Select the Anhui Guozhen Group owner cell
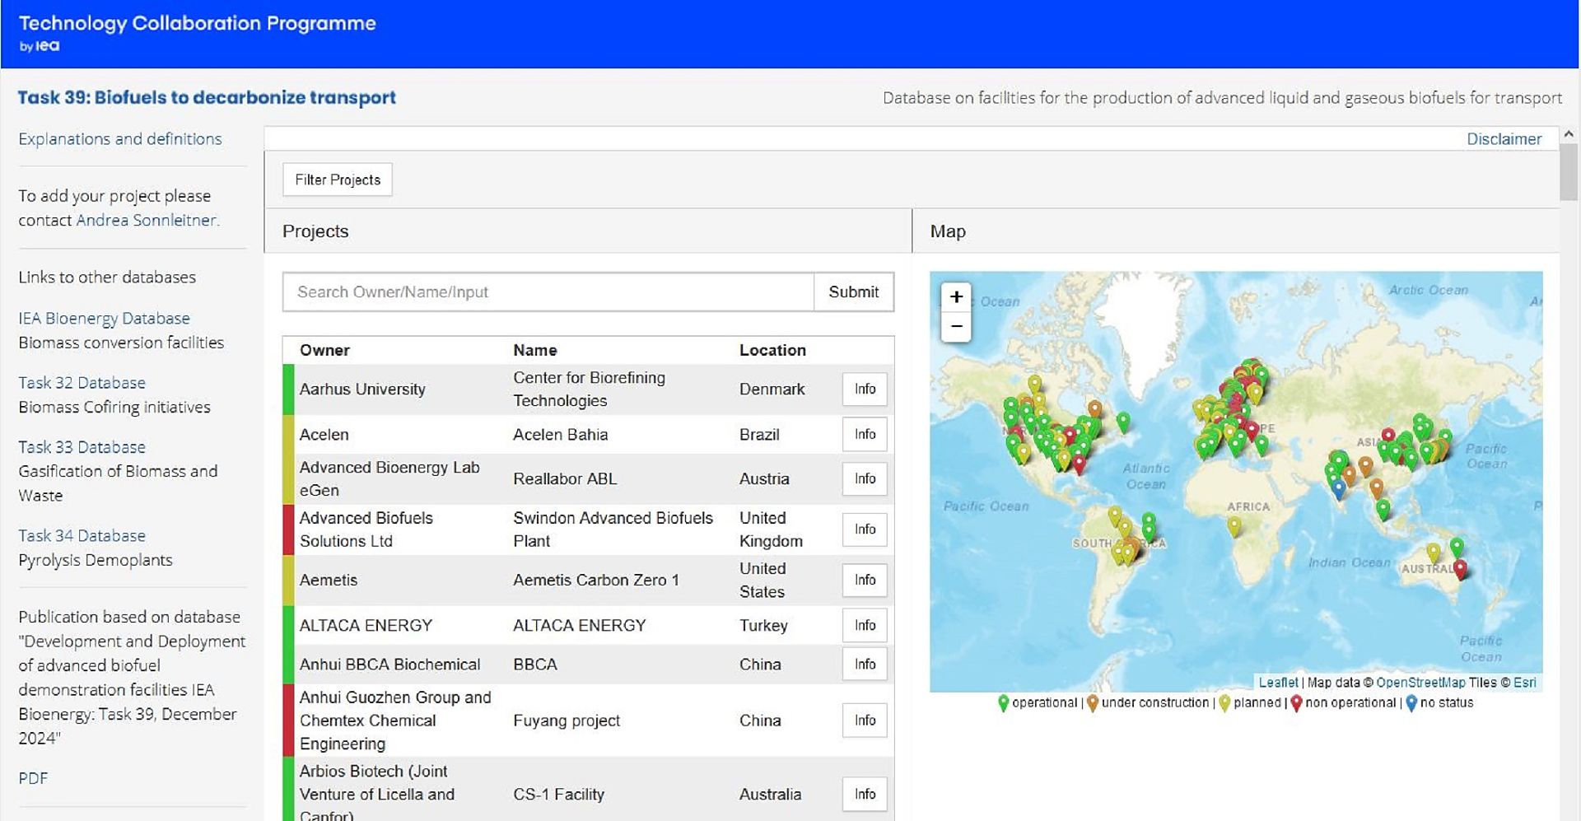1581x821 pixels. click(x=395, y=720)
